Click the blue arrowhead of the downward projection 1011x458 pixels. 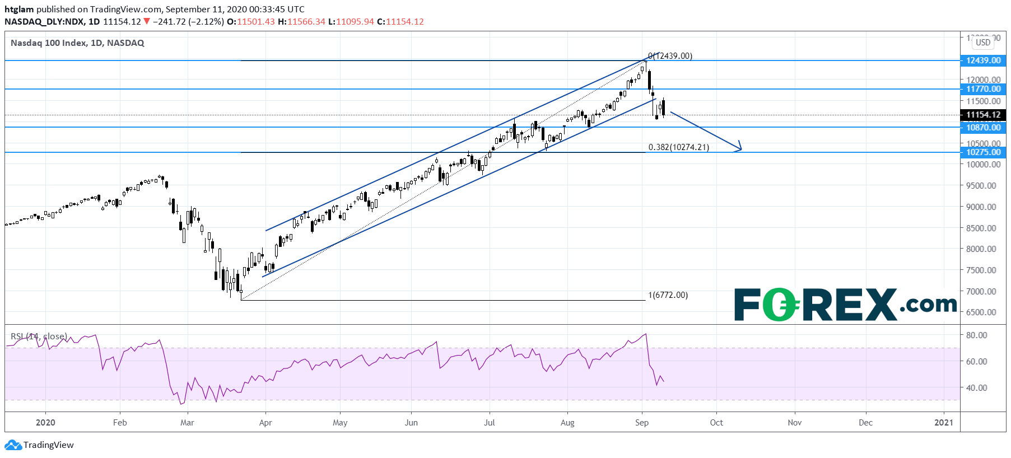point(738,146)
